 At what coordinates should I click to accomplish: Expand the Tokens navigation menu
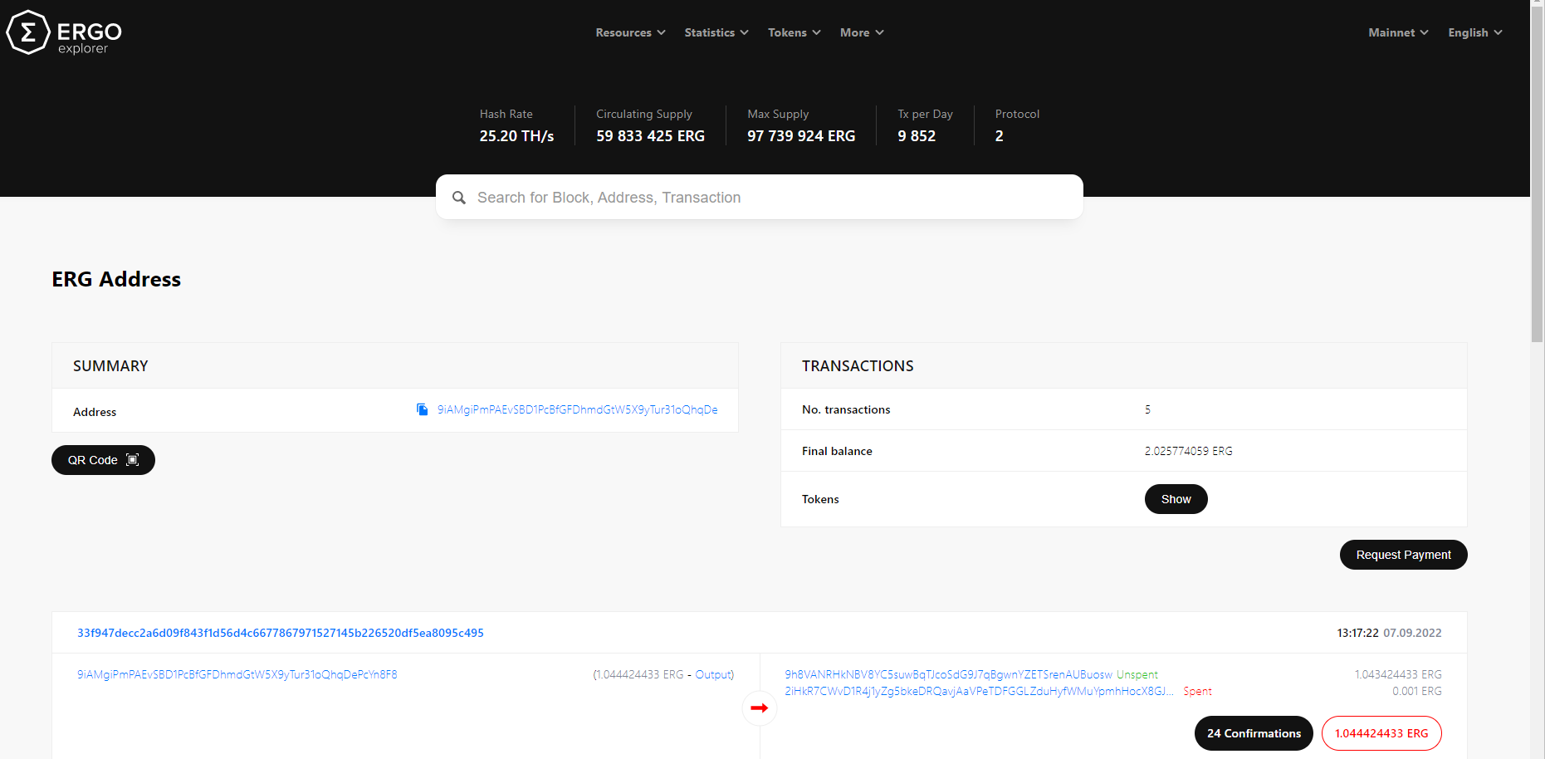click(x=795, y=32)
